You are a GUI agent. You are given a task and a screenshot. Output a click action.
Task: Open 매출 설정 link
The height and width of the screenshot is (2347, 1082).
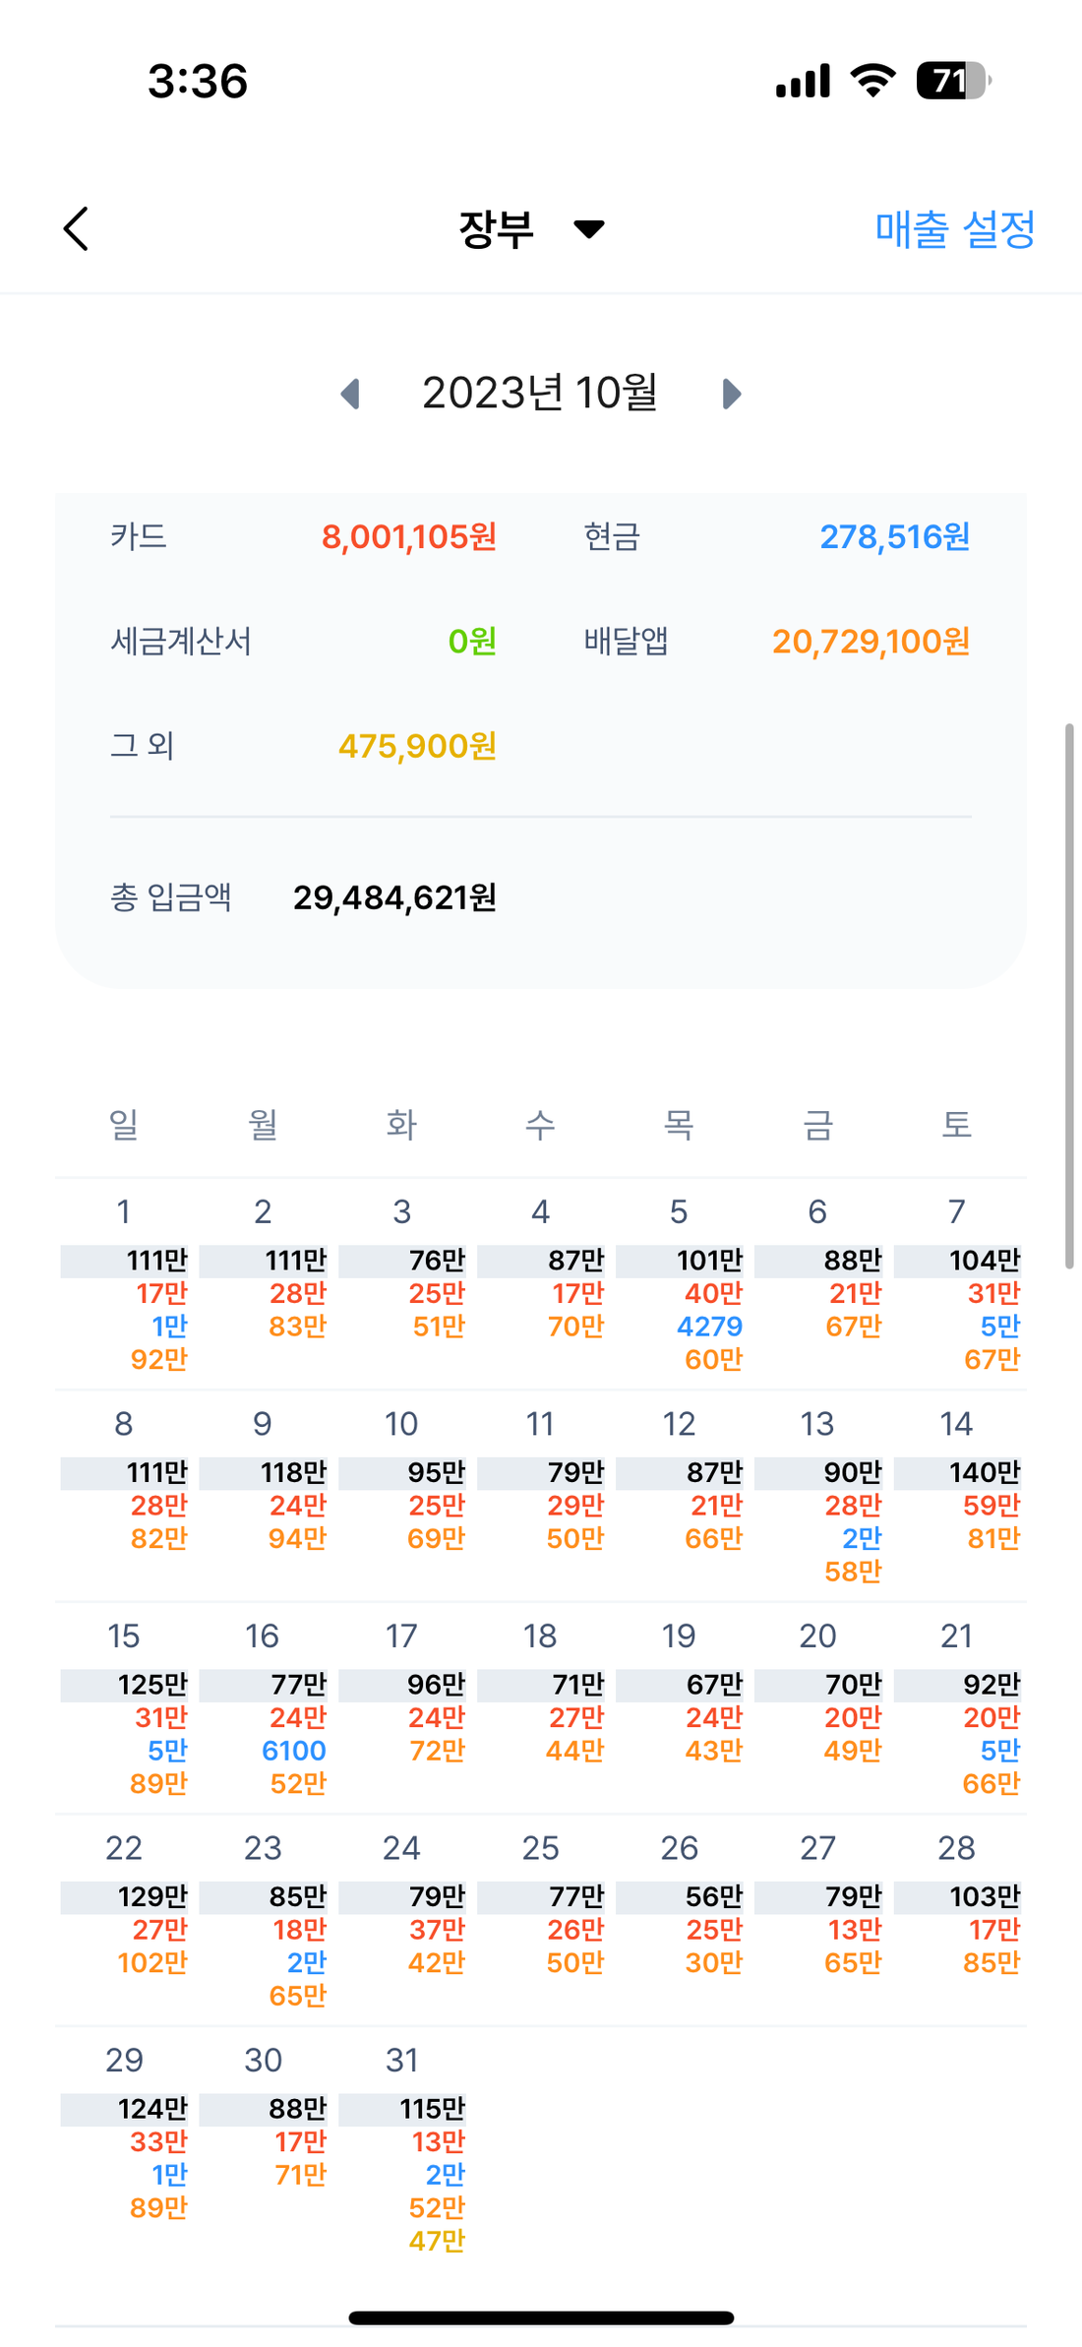pos(954,229)
